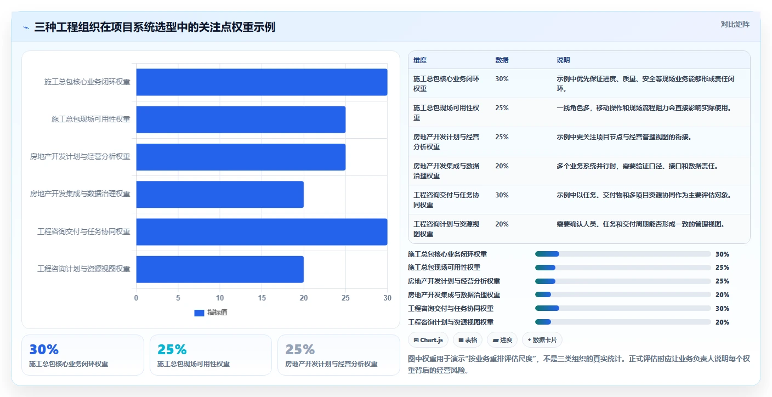
Task: Open the 25% 房地产开发计划与经营分析权重 stat card
Action: tap(339, 355)
